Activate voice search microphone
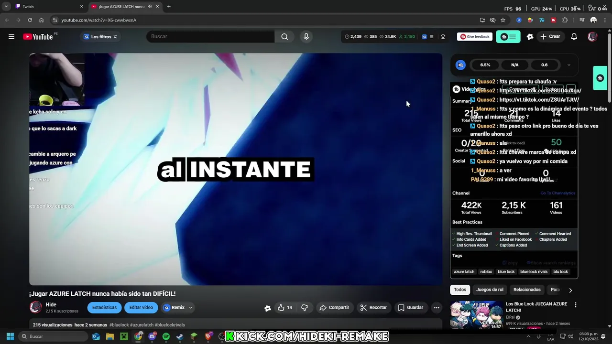612x344 pixels. [306, 37]
